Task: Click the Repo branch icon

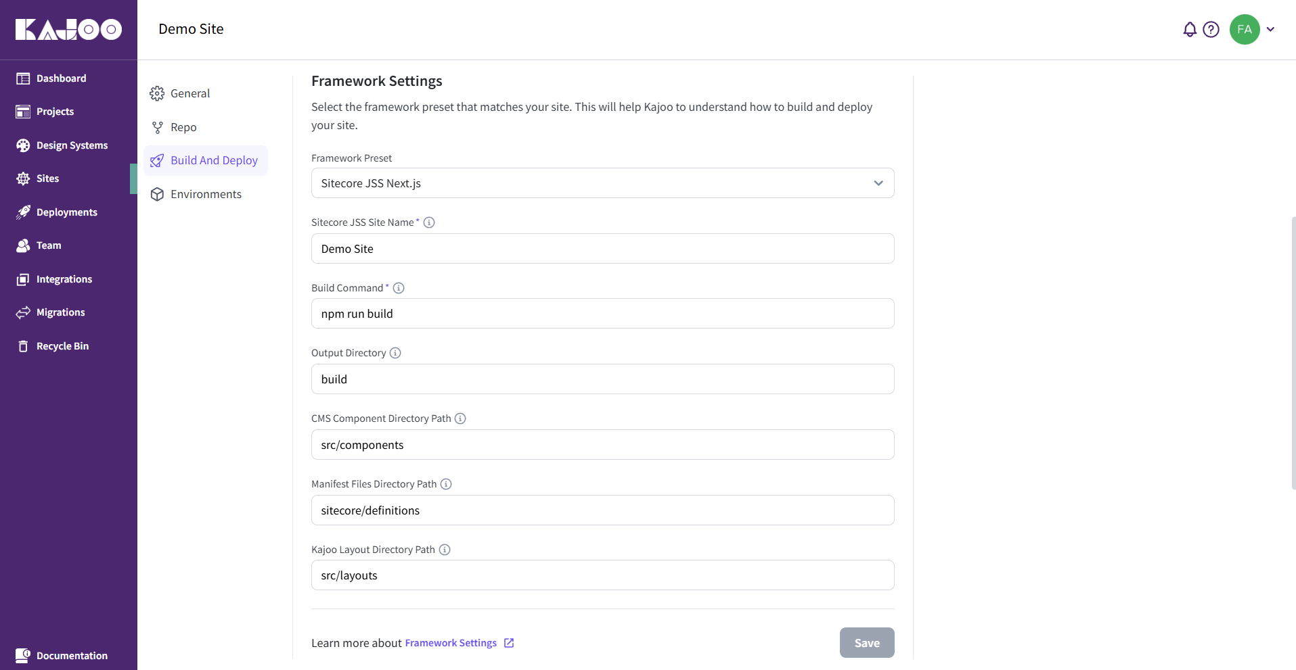Action: 157,127
